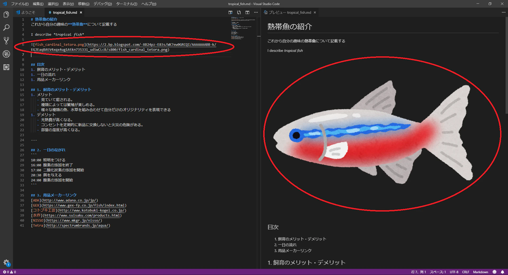Open the ヘルプ(H) menu
This screenshot has height=275, width=508.
pyautogui.click(x=149, y=4)
